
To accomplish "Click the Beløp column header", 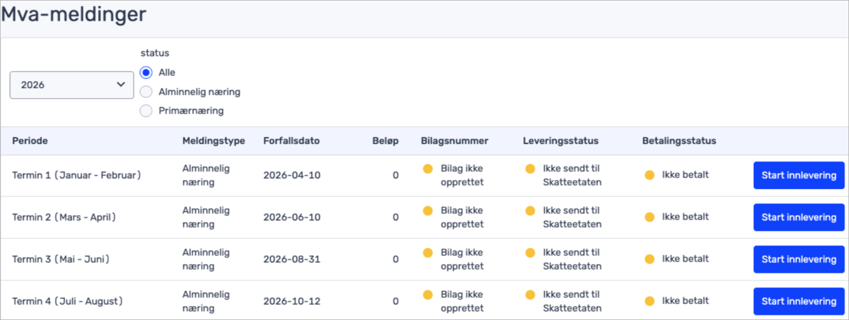I will click(385, 141).
